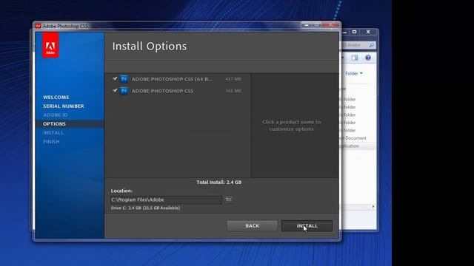Select Adobe Photoshop CS5 (64 B... product name
Viewport: 474px width, 266px height.
click(172, 79)
